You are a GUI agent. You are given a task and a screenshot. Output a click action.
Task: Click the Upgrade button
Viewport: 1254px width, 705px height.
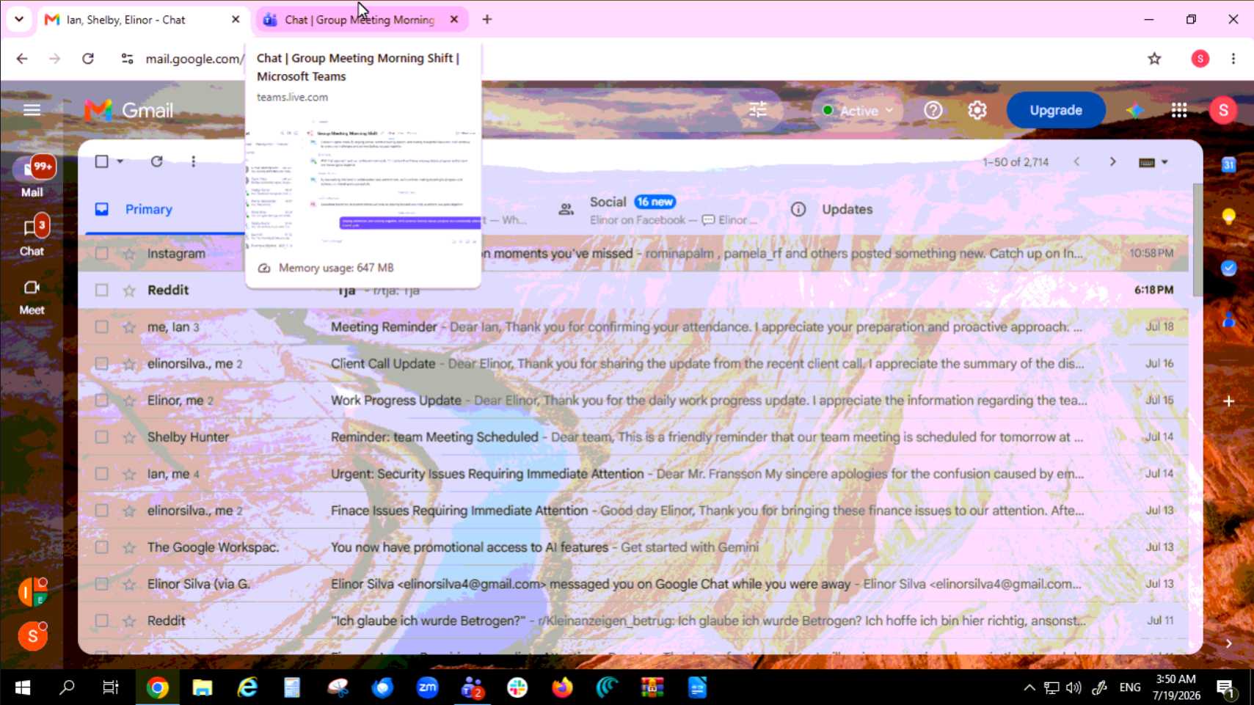[1056, 110]
